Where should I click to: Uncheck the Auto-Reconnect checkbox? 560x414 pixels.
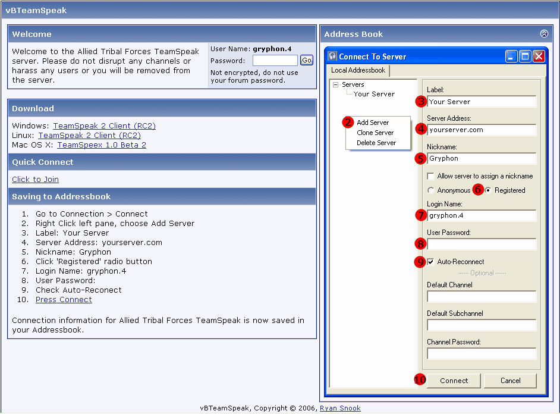point(430,262)
